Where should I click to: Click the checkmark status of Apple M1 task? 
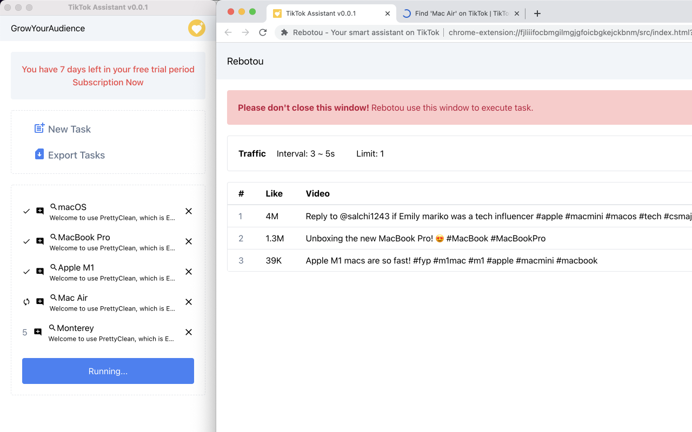click(x=26, y=272)
